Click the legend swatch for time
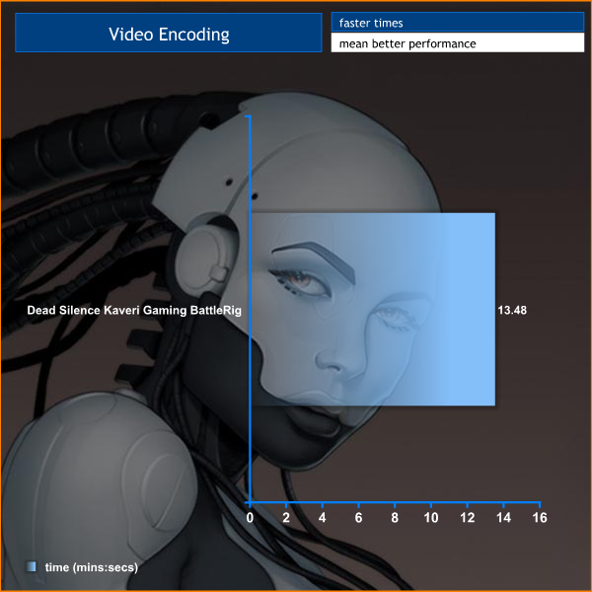 32,566
